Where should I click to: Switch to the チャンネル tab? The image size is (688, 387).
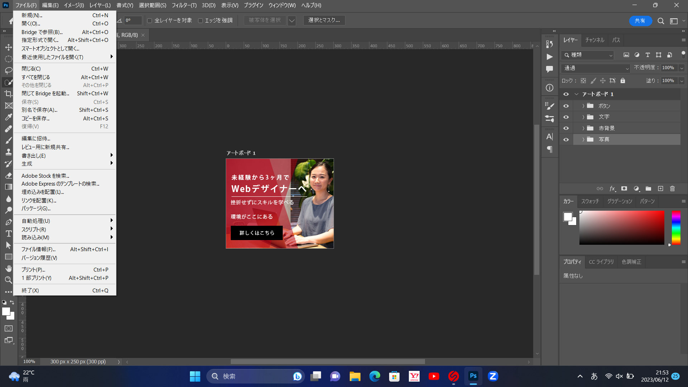[594, 40]
